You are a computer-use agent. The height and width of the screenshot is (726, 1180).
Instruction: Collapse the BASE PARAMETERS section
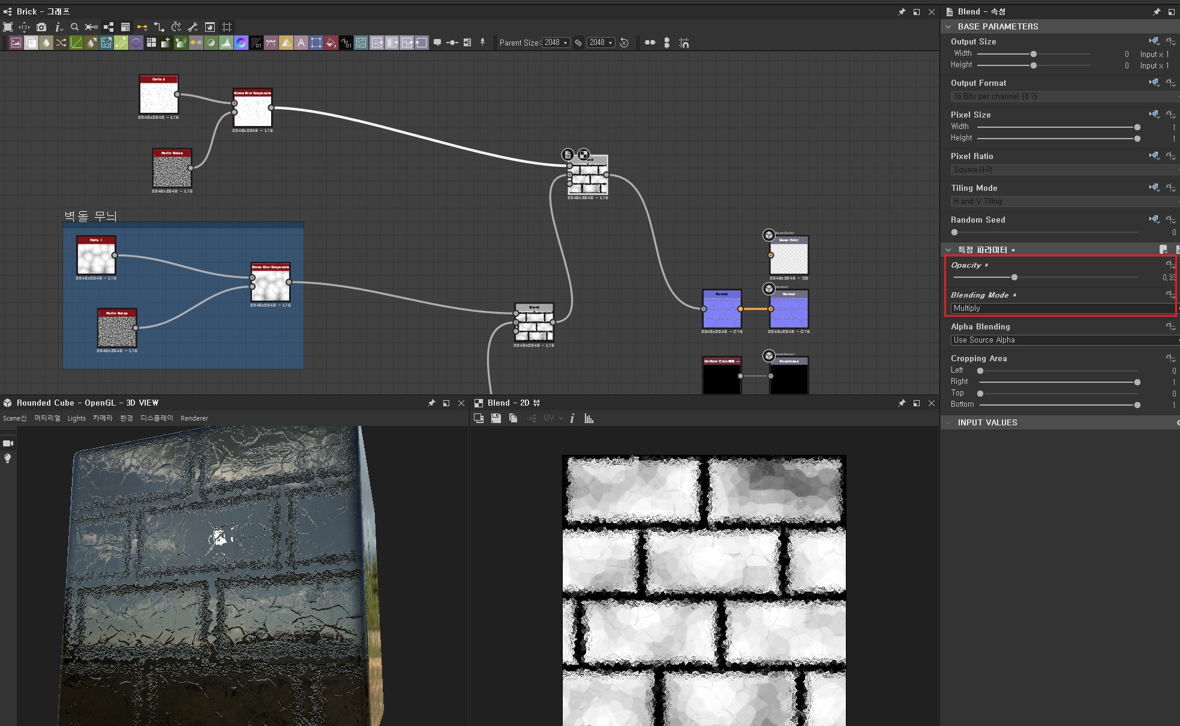tap(948, 26)
